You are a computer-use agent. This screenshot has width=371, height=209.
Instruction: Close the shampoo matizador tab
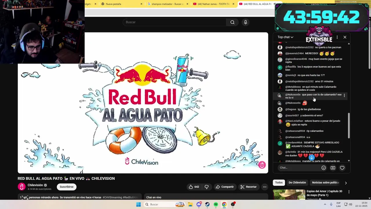click(x=188, y=4)
